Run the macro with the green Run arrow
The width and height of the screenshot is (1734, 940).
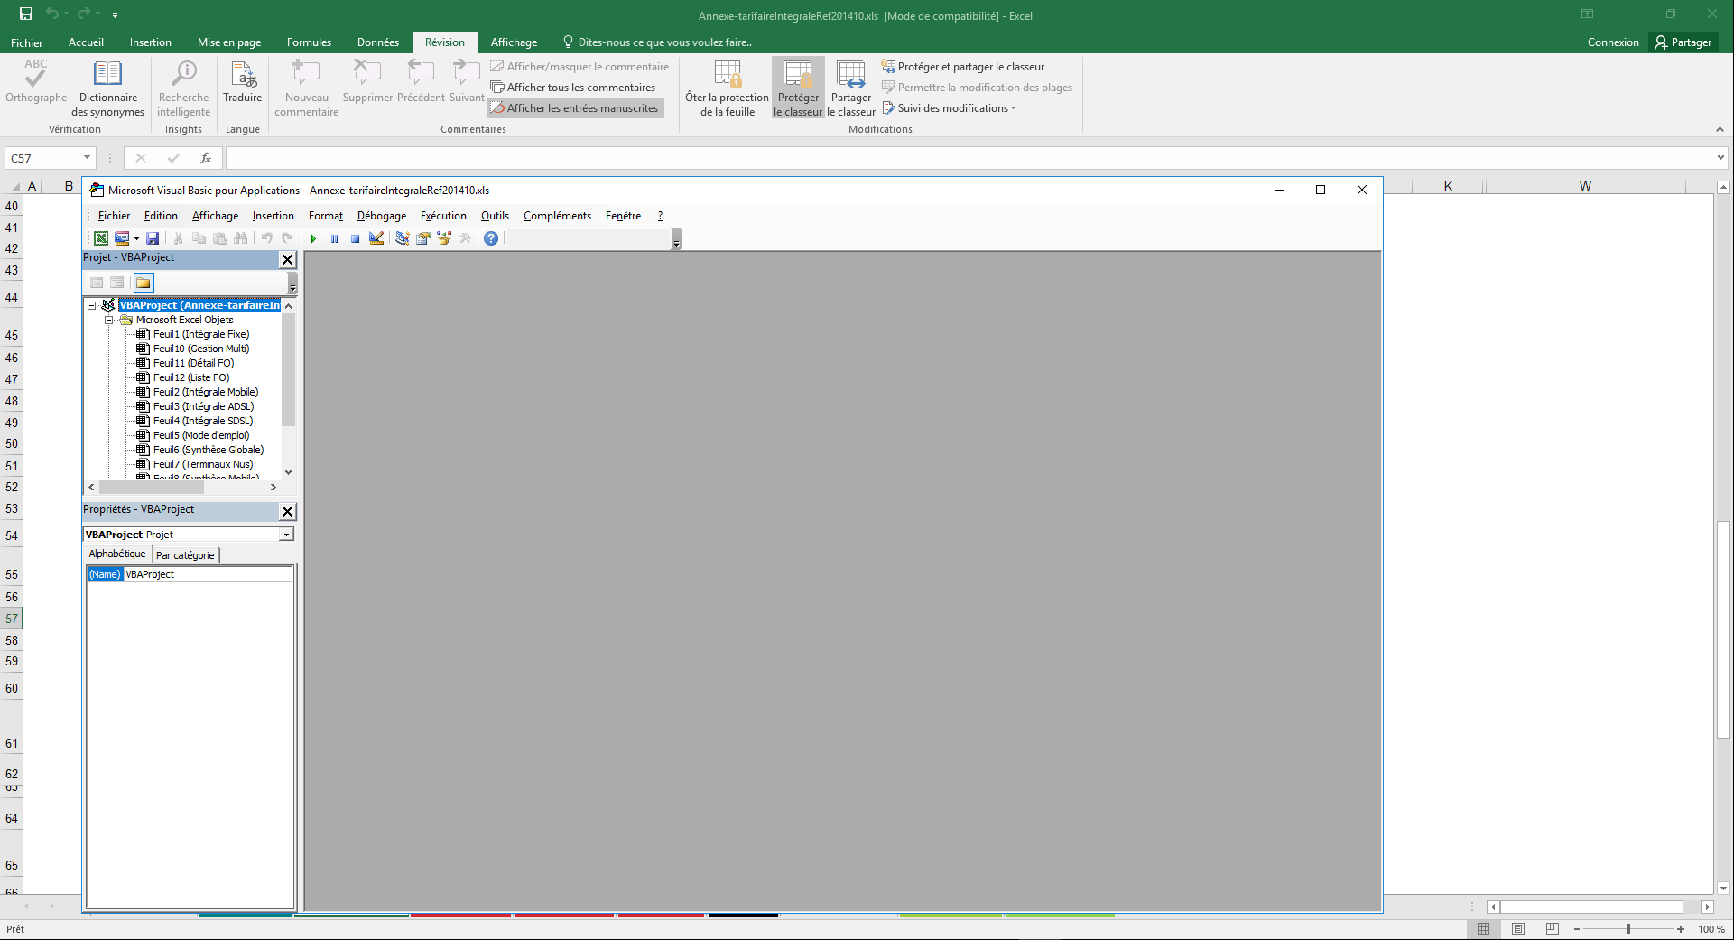pyautogui.click(x=313, y=238)
